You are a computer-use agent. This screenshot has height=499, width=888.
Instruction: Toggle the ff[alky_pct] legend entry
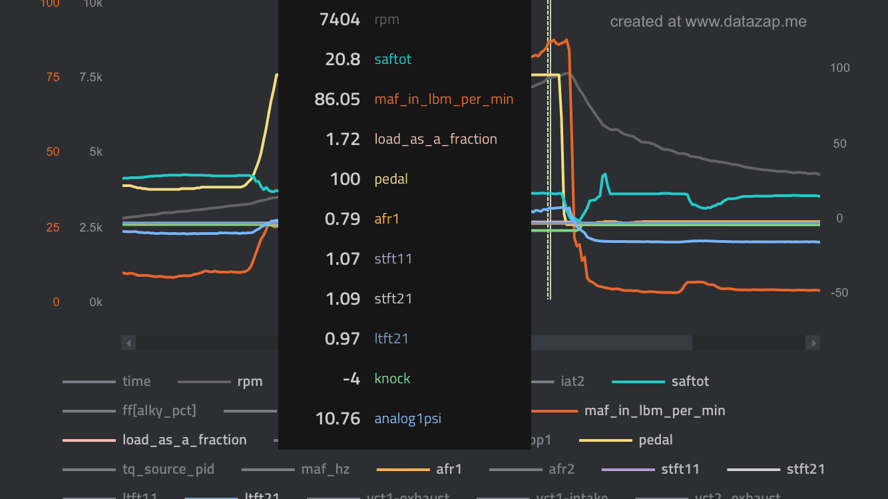[130, 411]
